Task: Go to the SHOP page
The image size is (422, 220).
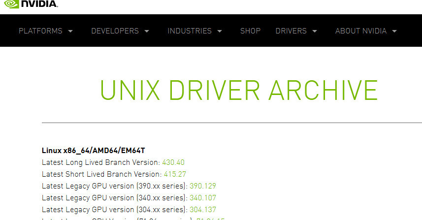Action: click(x=250, y=31)
